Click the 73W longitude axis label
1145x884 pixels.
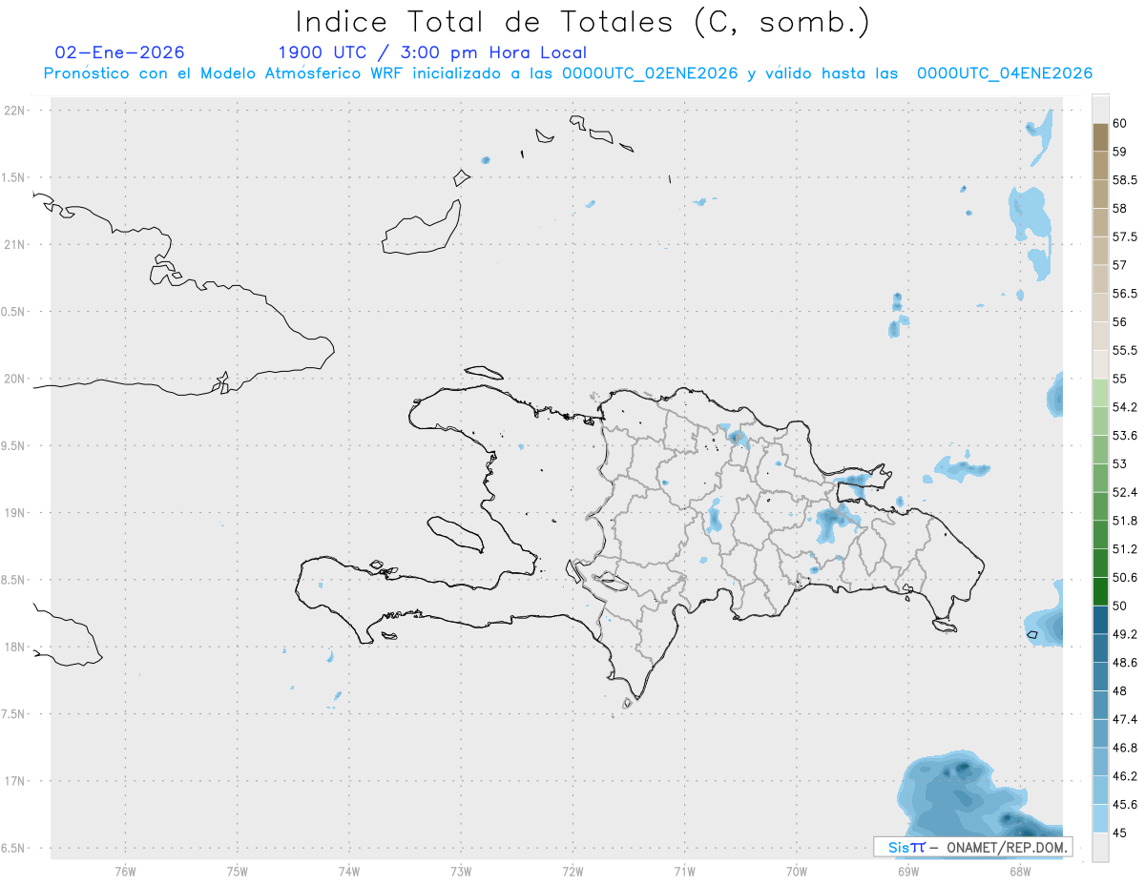(x=461, y=872)
